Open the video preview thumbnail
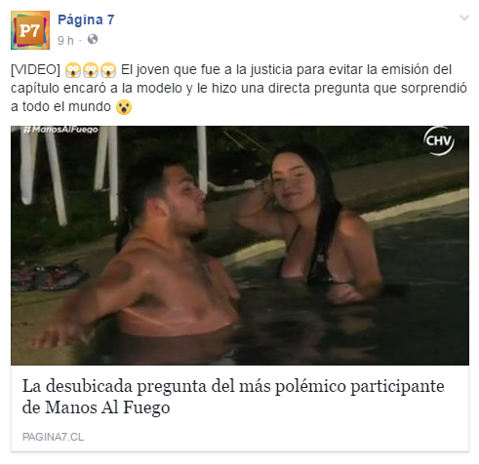The height and width of the screenshot is (465, 479). [x=240, y=246]
